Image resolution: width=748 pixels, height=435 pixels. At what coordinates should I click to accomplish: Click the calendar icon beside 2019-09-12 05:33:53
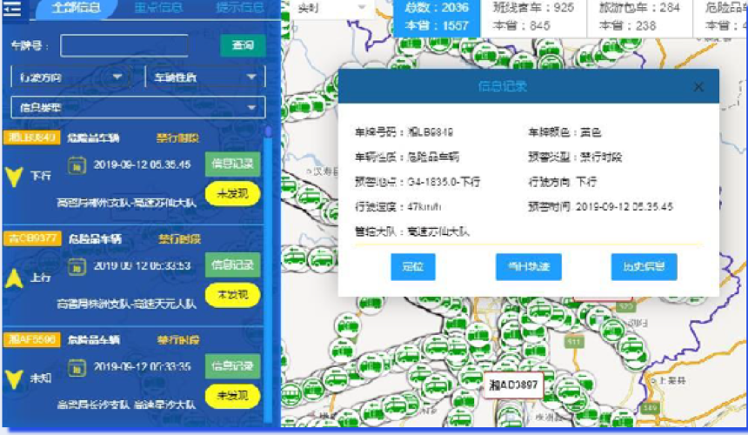click(77, 266)
